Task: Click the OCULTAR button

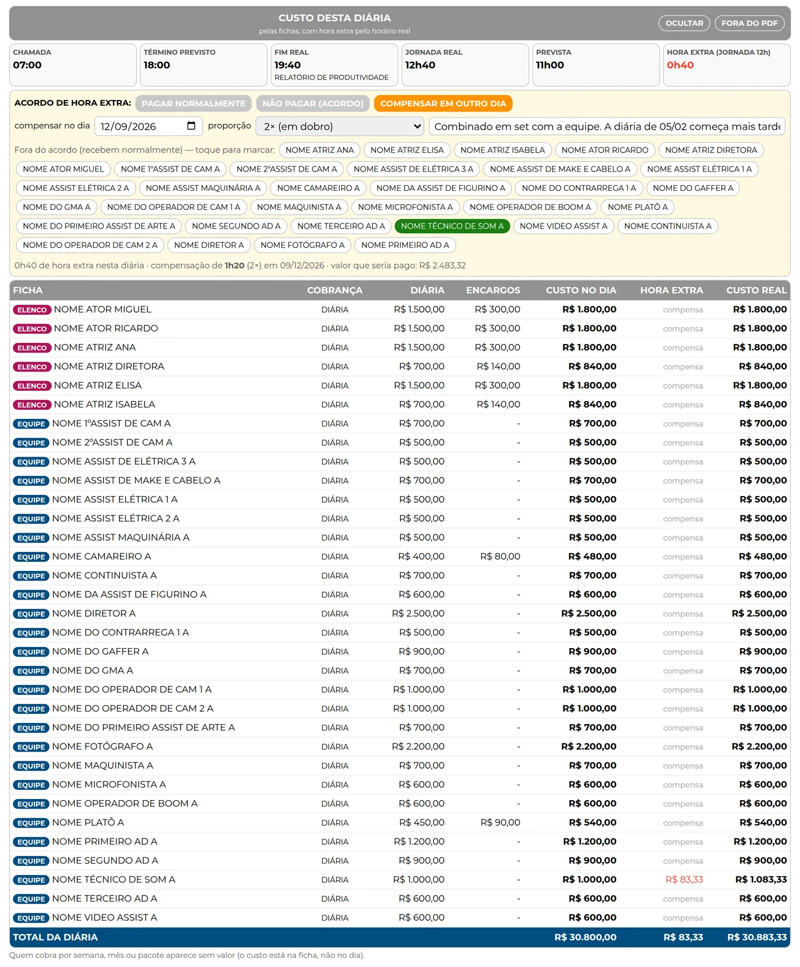Action: coord(684,23)
